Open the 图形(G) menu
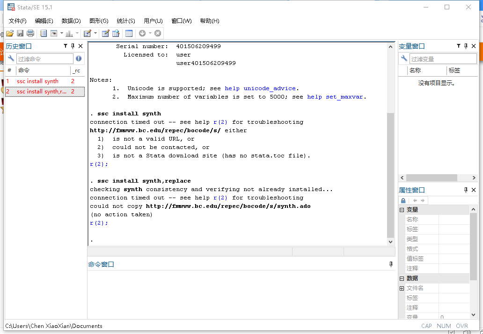Viewport: 483px width, 334px height. pos(99,21)
